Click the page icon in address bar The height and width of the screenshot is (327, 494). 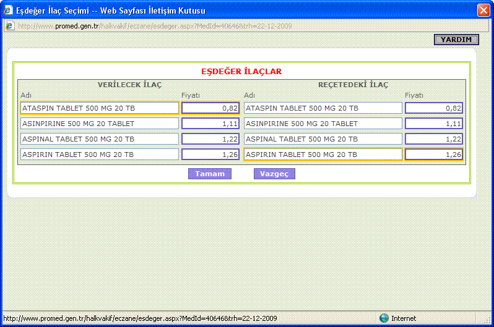tap(10, 26)
